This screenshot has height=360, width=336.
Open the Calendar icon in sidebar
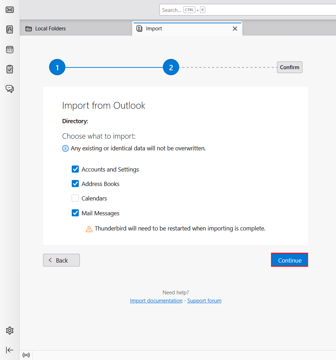(10, 49)
